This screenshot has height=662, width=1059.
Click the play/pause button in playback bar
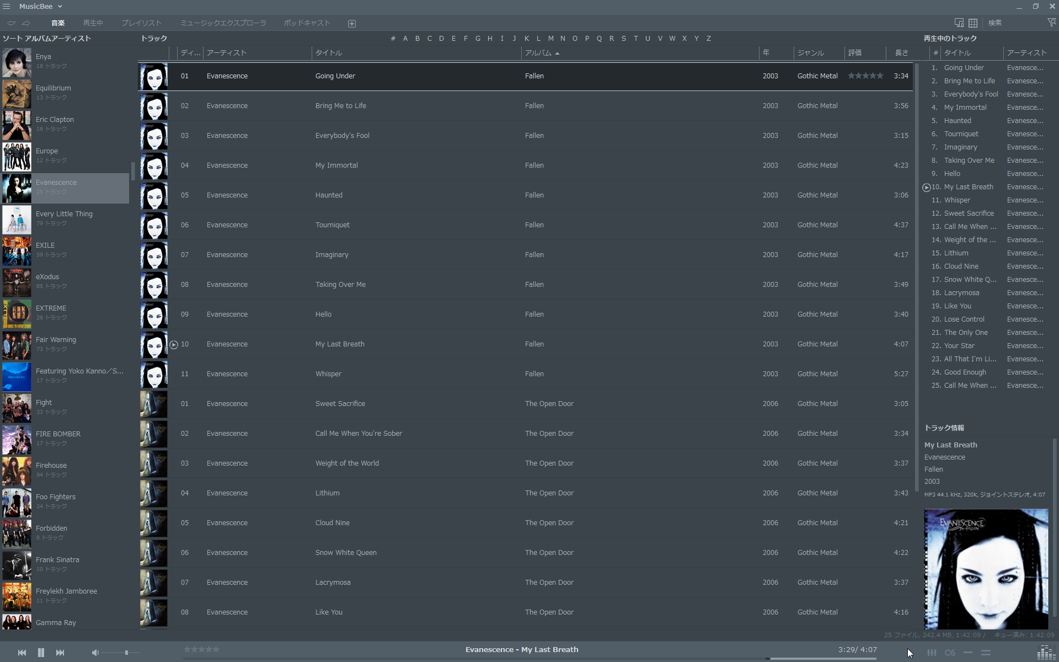pyautogui.click(x=41, y=652)
